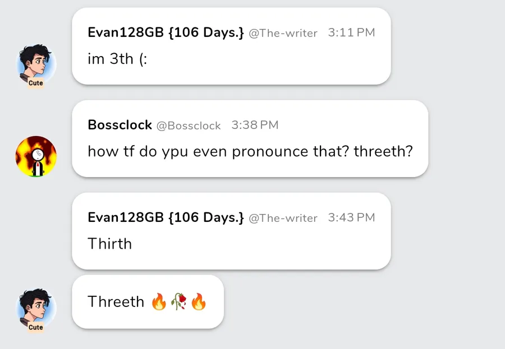Screen dimensions: 505x349
Task: Click the 3:11 PM timestamp
Action: pos(351,32)
